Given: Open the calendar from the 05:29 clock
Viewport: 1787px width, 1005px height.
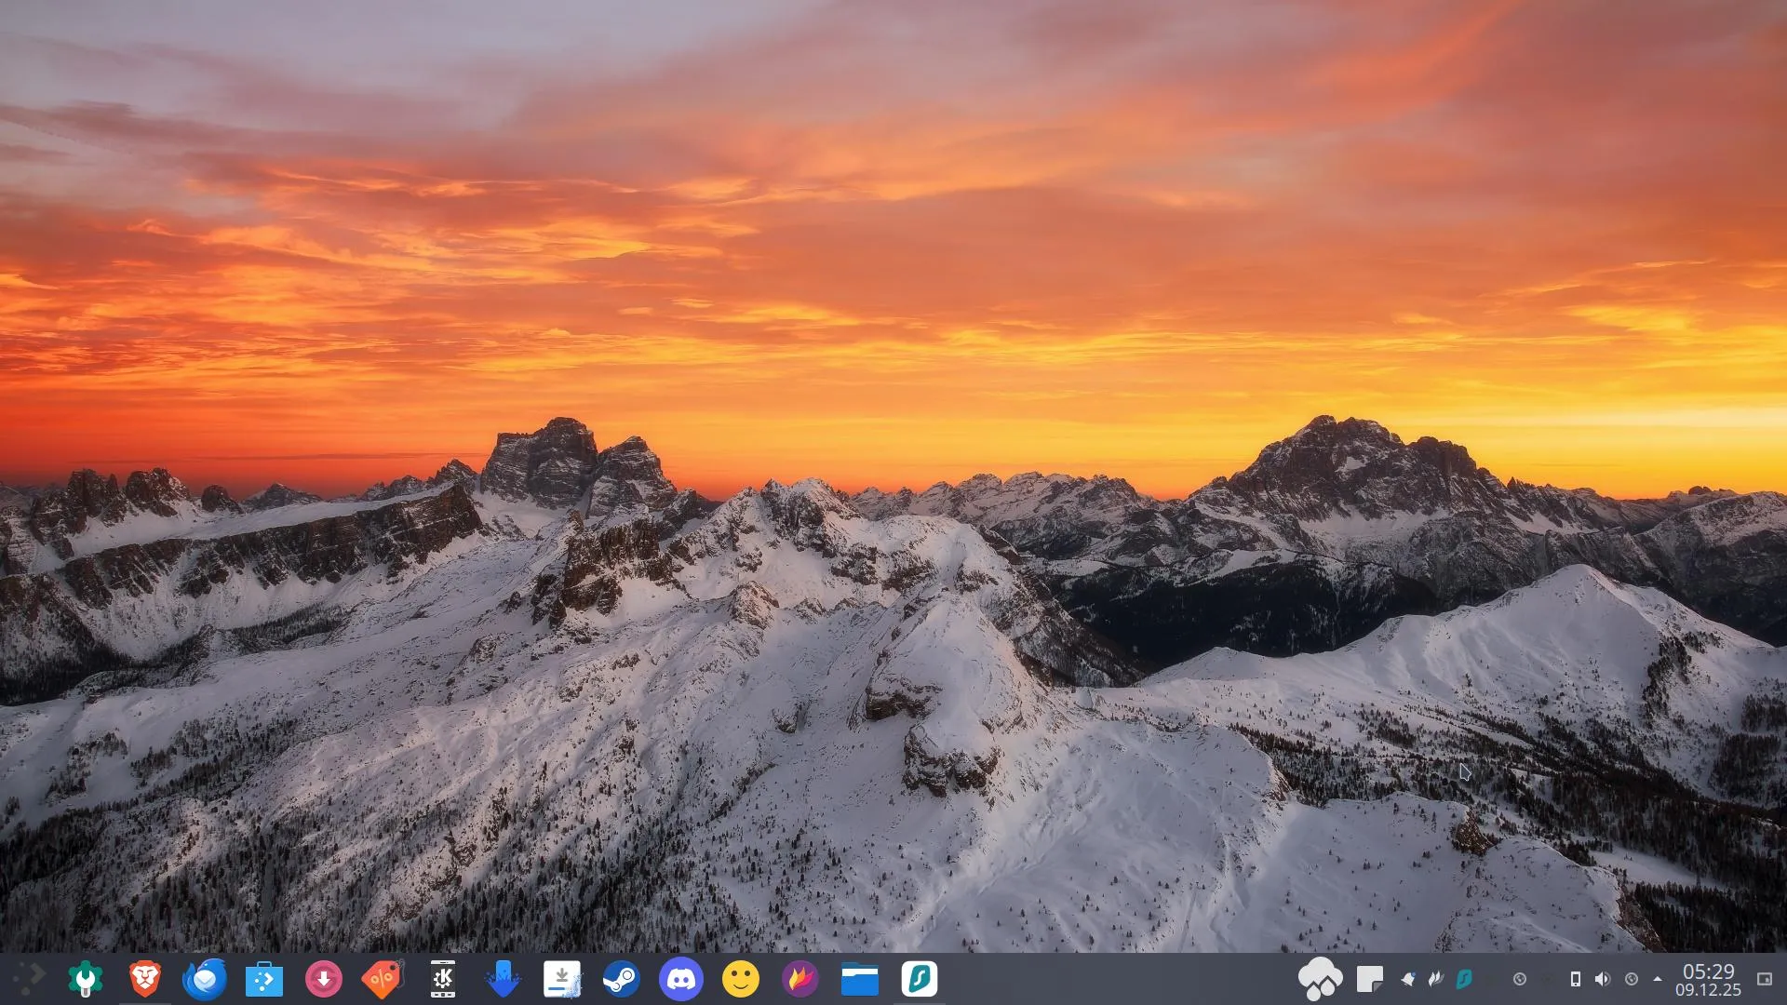Looking at the screenshot, I should click(x=1708, y=979).
